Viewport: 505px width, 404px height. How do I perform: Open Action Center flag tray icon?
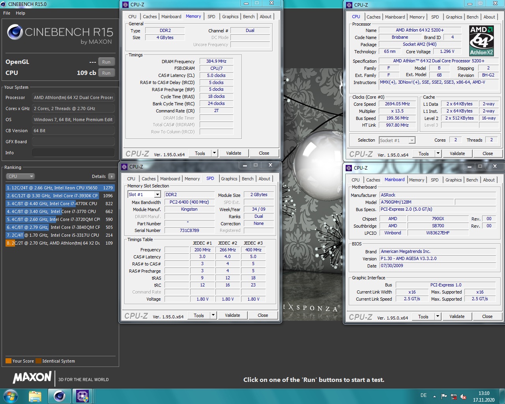(444, 396)
